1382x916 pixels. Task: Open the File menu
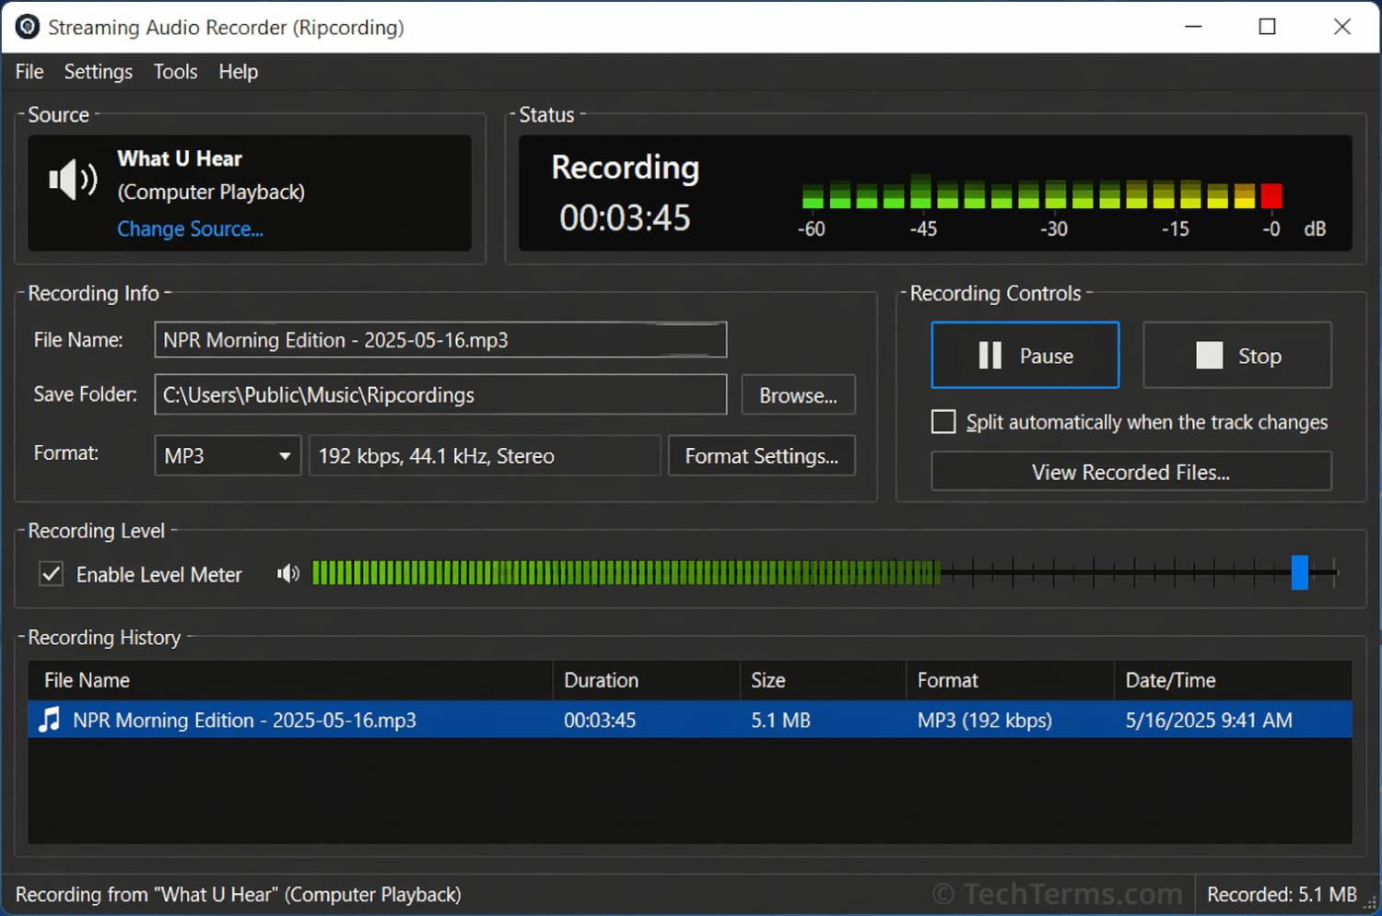(29, 72)
